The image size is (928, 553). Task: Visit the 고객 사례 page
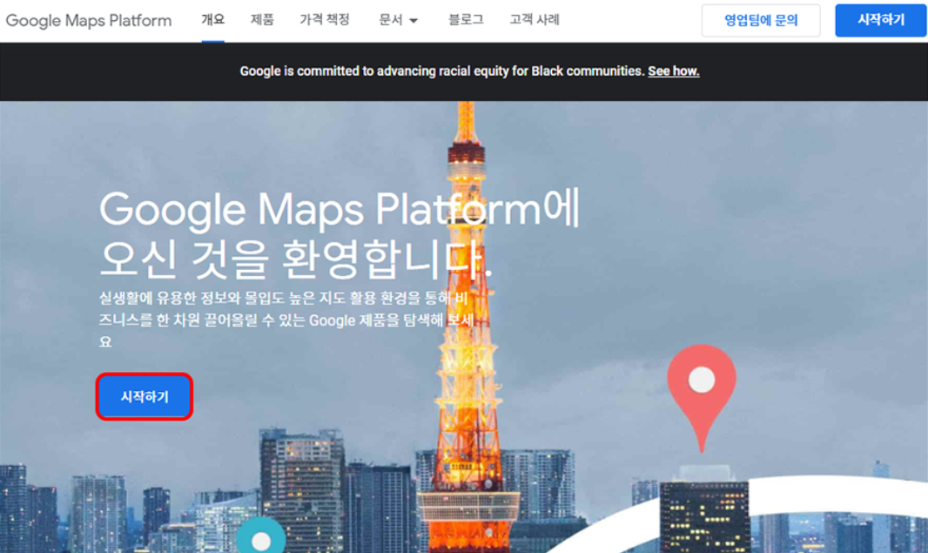pyautogui.click(x=535, y=20)
